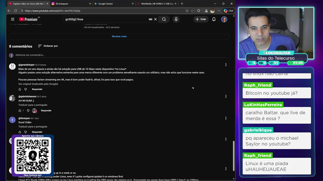Translate @gabrielshansen comment to Portuguese
323x181 pixels.
click(33, 105)
